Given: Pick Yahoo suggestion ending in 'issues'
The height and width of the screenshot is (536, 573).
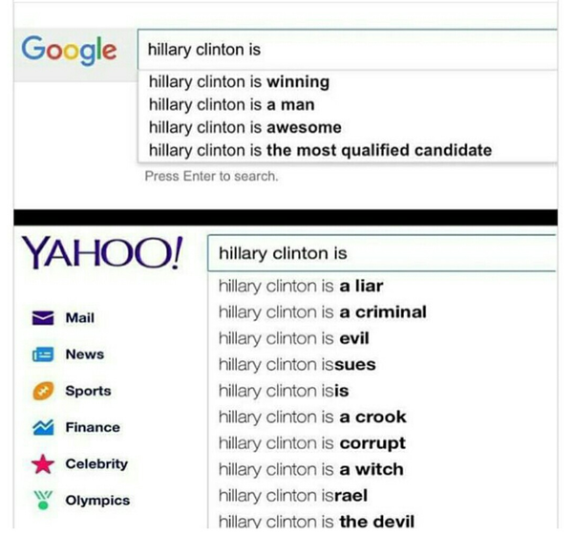Looking at the screenshot, I should click(297, 364).
